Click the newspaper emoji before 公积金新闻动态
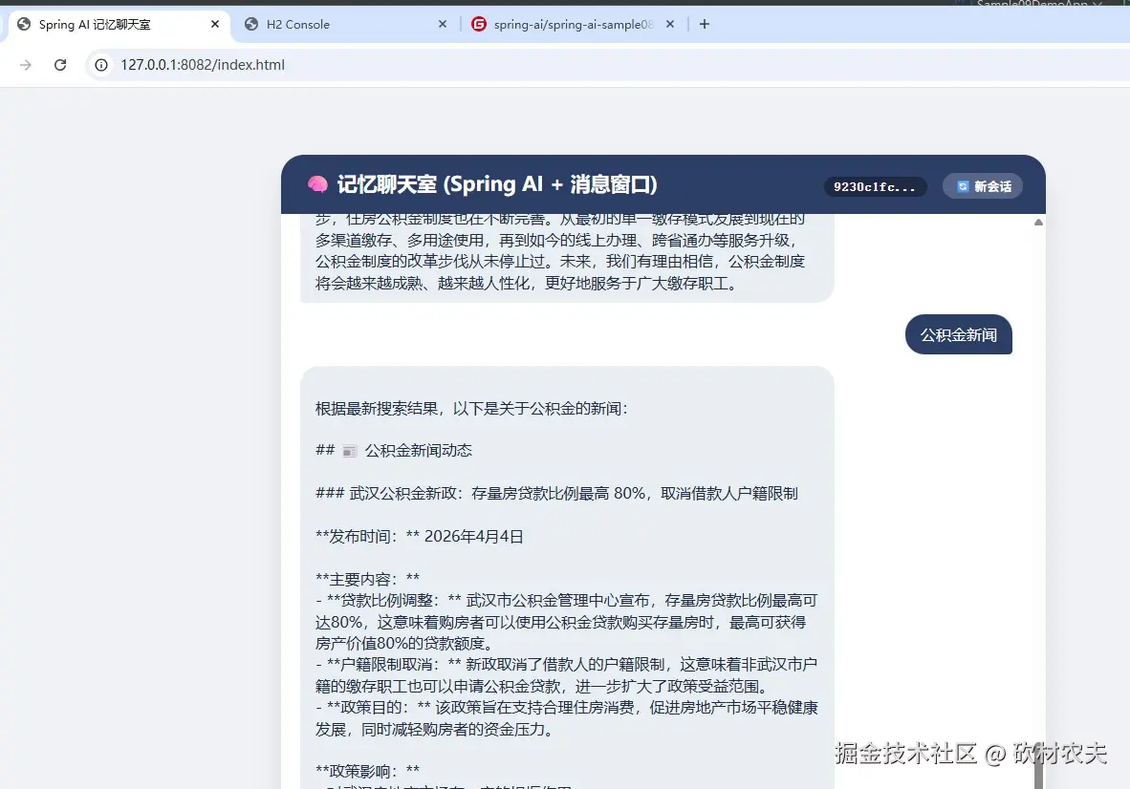Screen dimensions: 1130x789 (350, 452)
